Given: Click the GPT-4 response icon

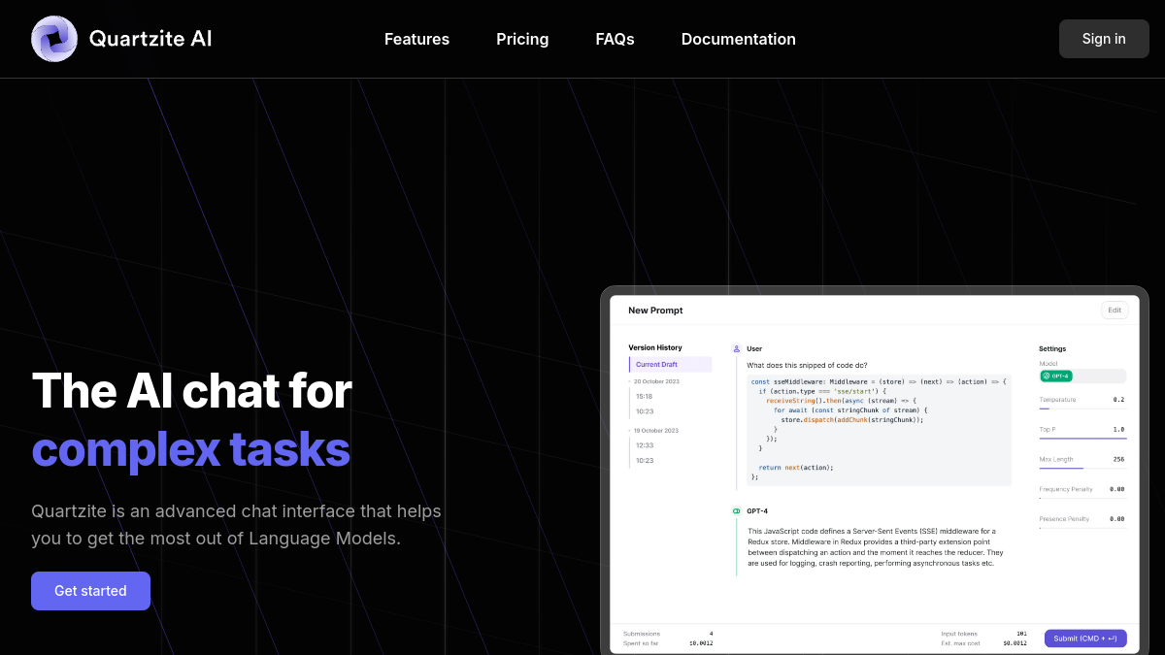Looking at the screenshot, I should (x=737, y=510).
